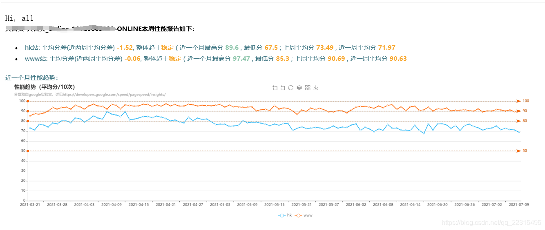Click hk highest score 89.6
The height and width of the screenshot is (230, 545).
click(x=232, y=48)
